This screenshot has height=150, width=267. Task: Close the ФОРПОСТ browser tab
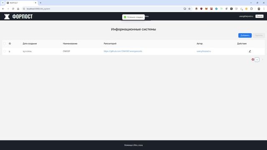[35, 3]
